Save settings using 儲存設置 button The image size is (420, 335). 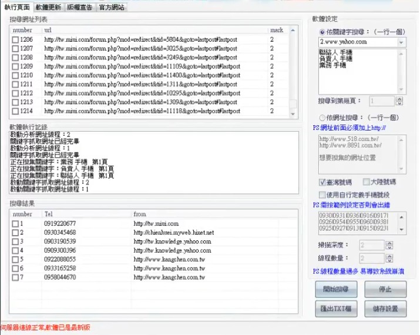click(385, 309)
